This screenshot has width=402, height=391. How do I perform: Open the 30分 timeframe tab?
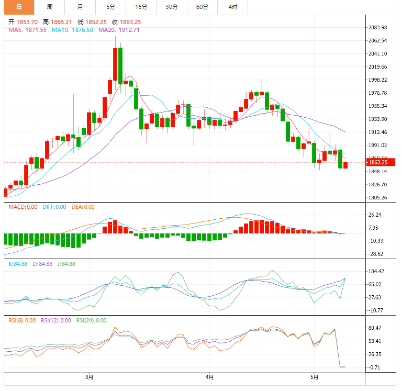pyautogui.click(x=172, y=7)
